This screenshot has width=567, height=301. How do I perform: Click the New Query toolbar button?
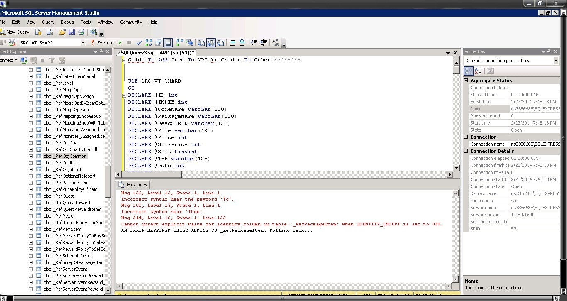15,32
